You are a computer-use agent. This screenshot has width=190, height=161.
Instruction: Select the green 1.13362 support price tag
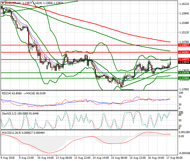coord(184,78)
